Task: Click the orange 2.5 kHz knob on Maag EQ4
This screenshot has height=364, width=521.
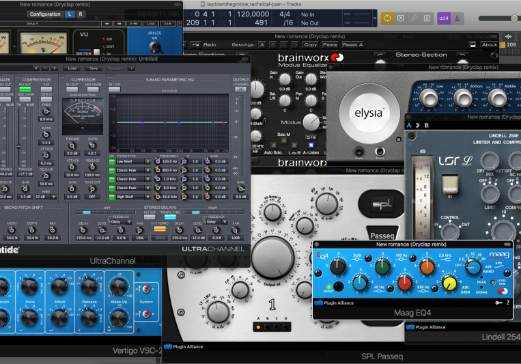Action: [427, 266]
